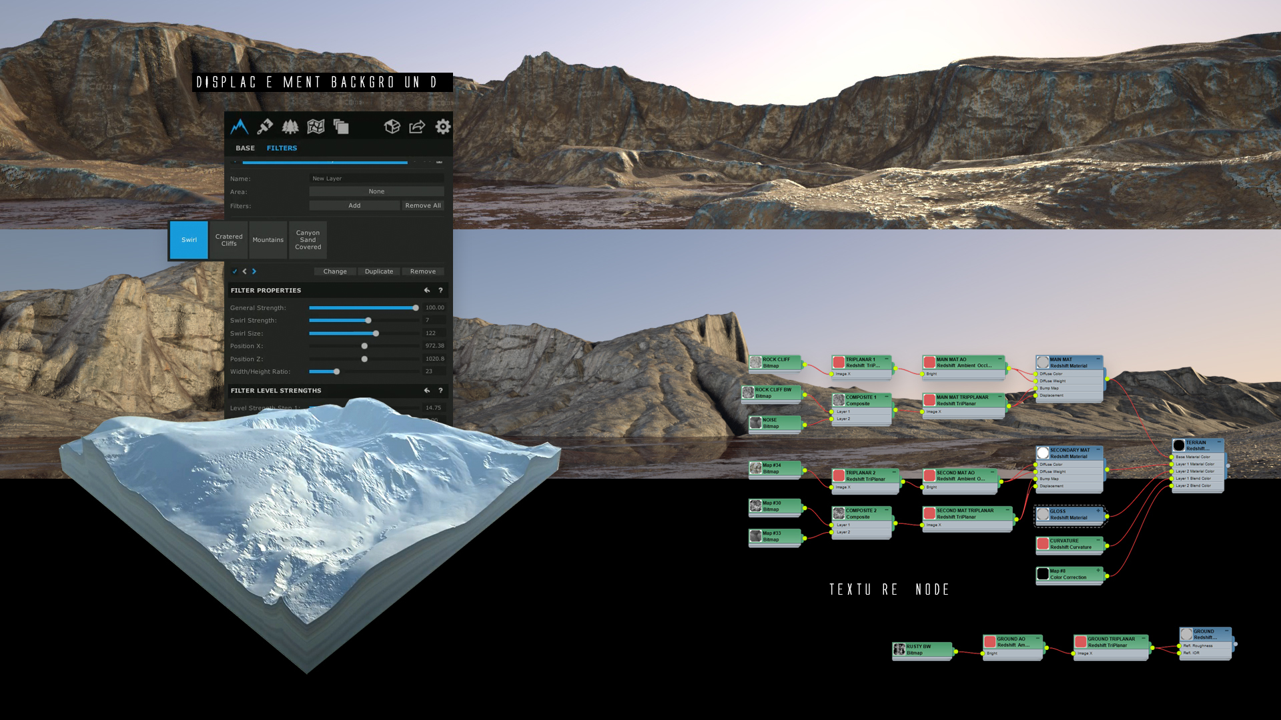The image size is (1281, 720).
Task: Select the paint brush tool icon
Action: pyautogui.click(x=265, y=127)
